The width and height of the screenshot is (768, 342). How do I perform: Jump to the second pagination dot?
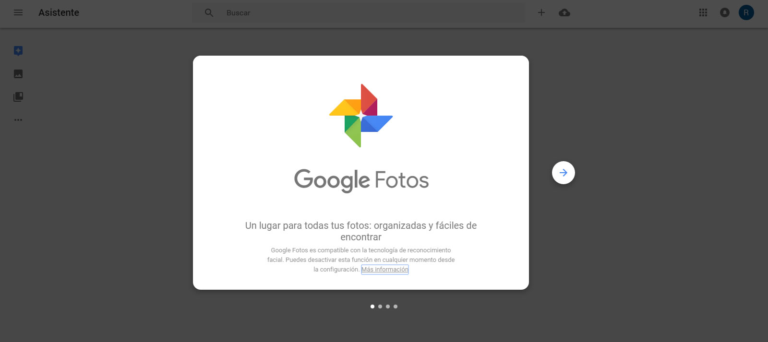[x=380, y=307]
